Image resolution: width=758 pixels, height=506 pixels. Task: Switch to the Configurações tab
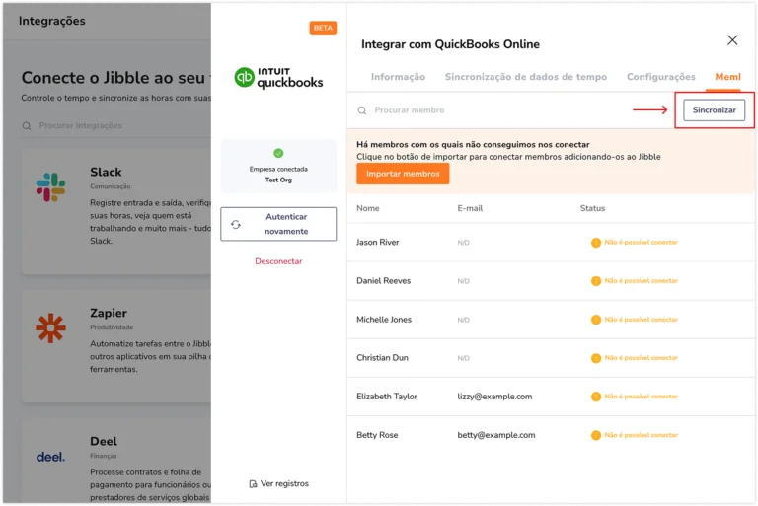pos(661,77)
